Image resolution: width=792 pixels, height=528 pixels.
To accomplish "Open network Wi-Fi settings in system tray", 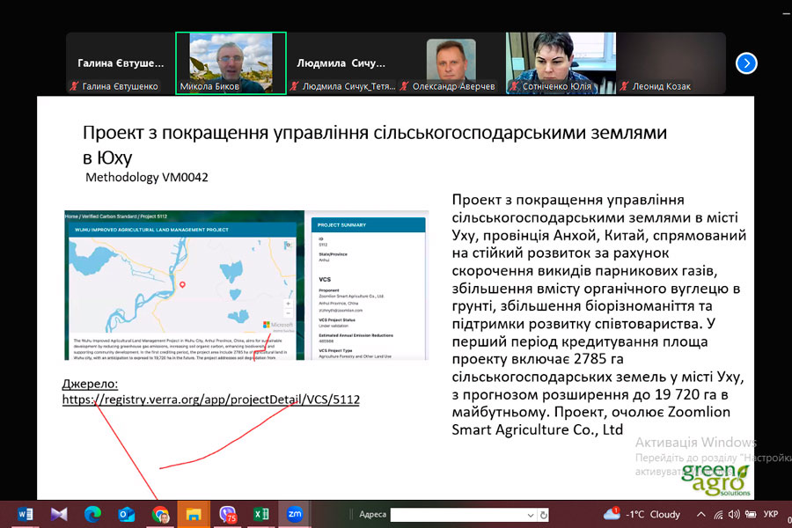I will click(720, 514).
